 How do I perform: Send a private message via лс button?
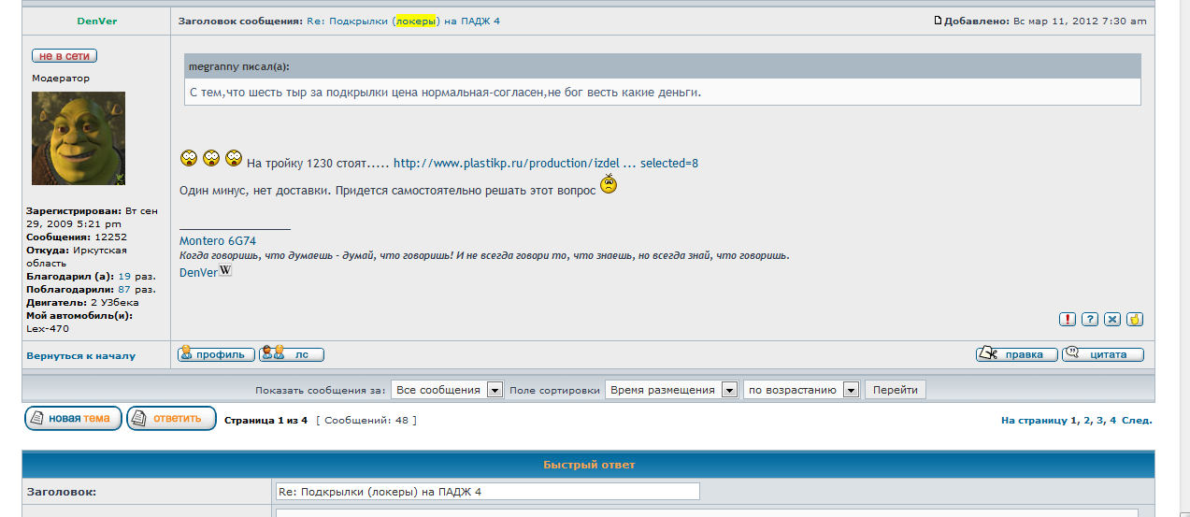pyautogui.click(x=292, y=354)
